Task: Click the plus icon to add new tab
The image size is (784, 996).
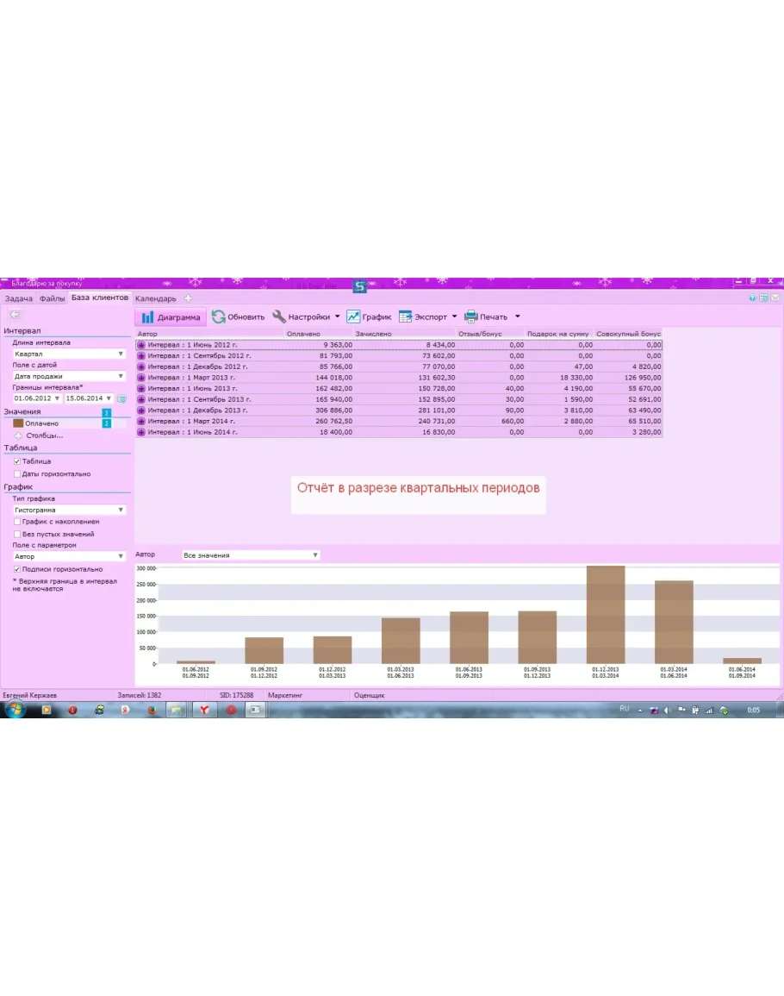Action: click(189, 299)
